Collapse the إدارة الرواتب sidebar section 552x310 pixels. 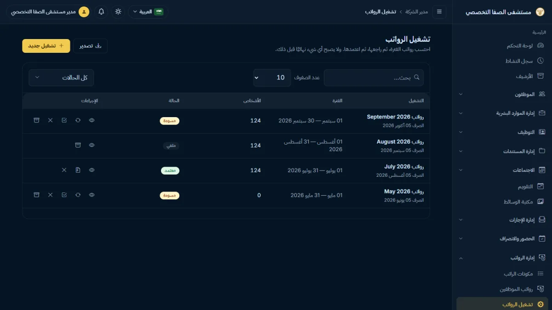502,258
